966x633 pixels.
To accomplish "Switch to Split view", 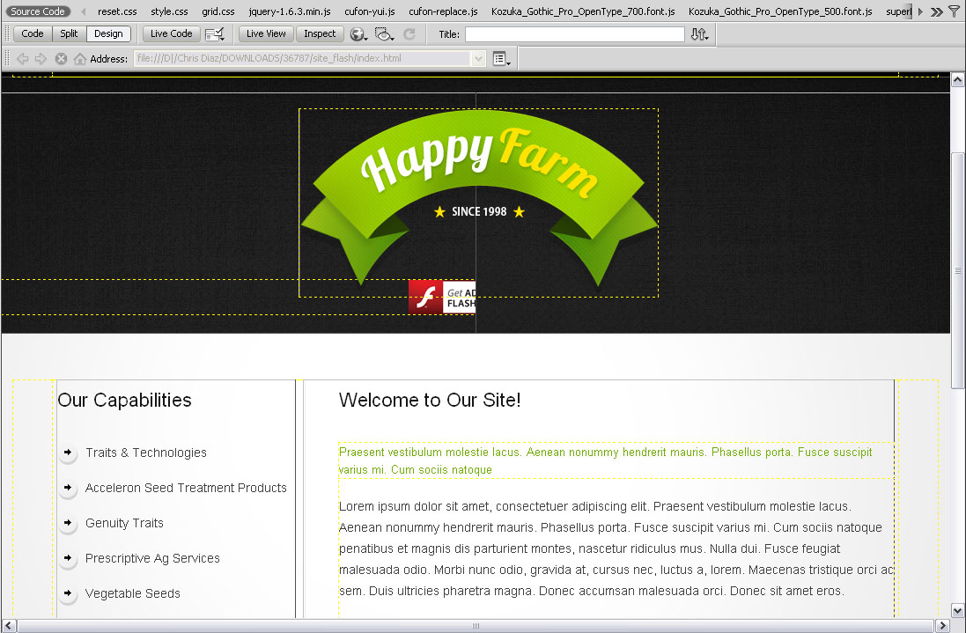I will pyautogui.click(x=69, y=34).
